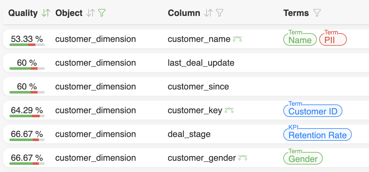Sort by the Column field arrows

point(208,13)
